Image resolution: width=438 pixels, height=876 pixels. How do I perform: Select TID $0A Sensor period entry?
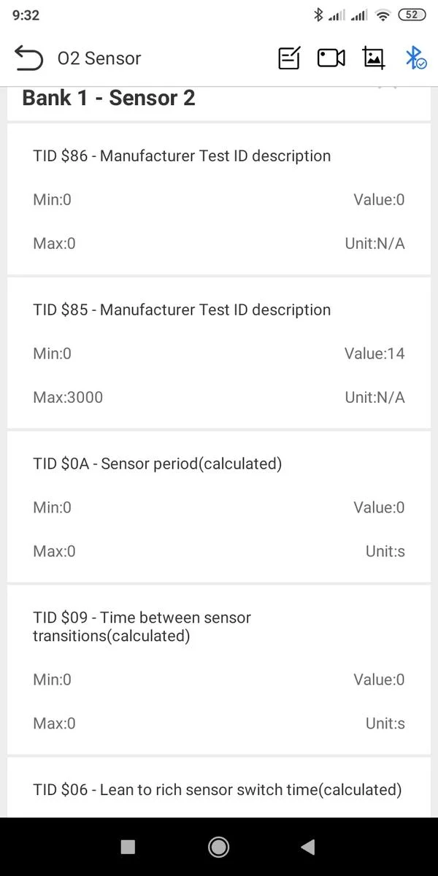pyautogui.click(x=219, y=507)
